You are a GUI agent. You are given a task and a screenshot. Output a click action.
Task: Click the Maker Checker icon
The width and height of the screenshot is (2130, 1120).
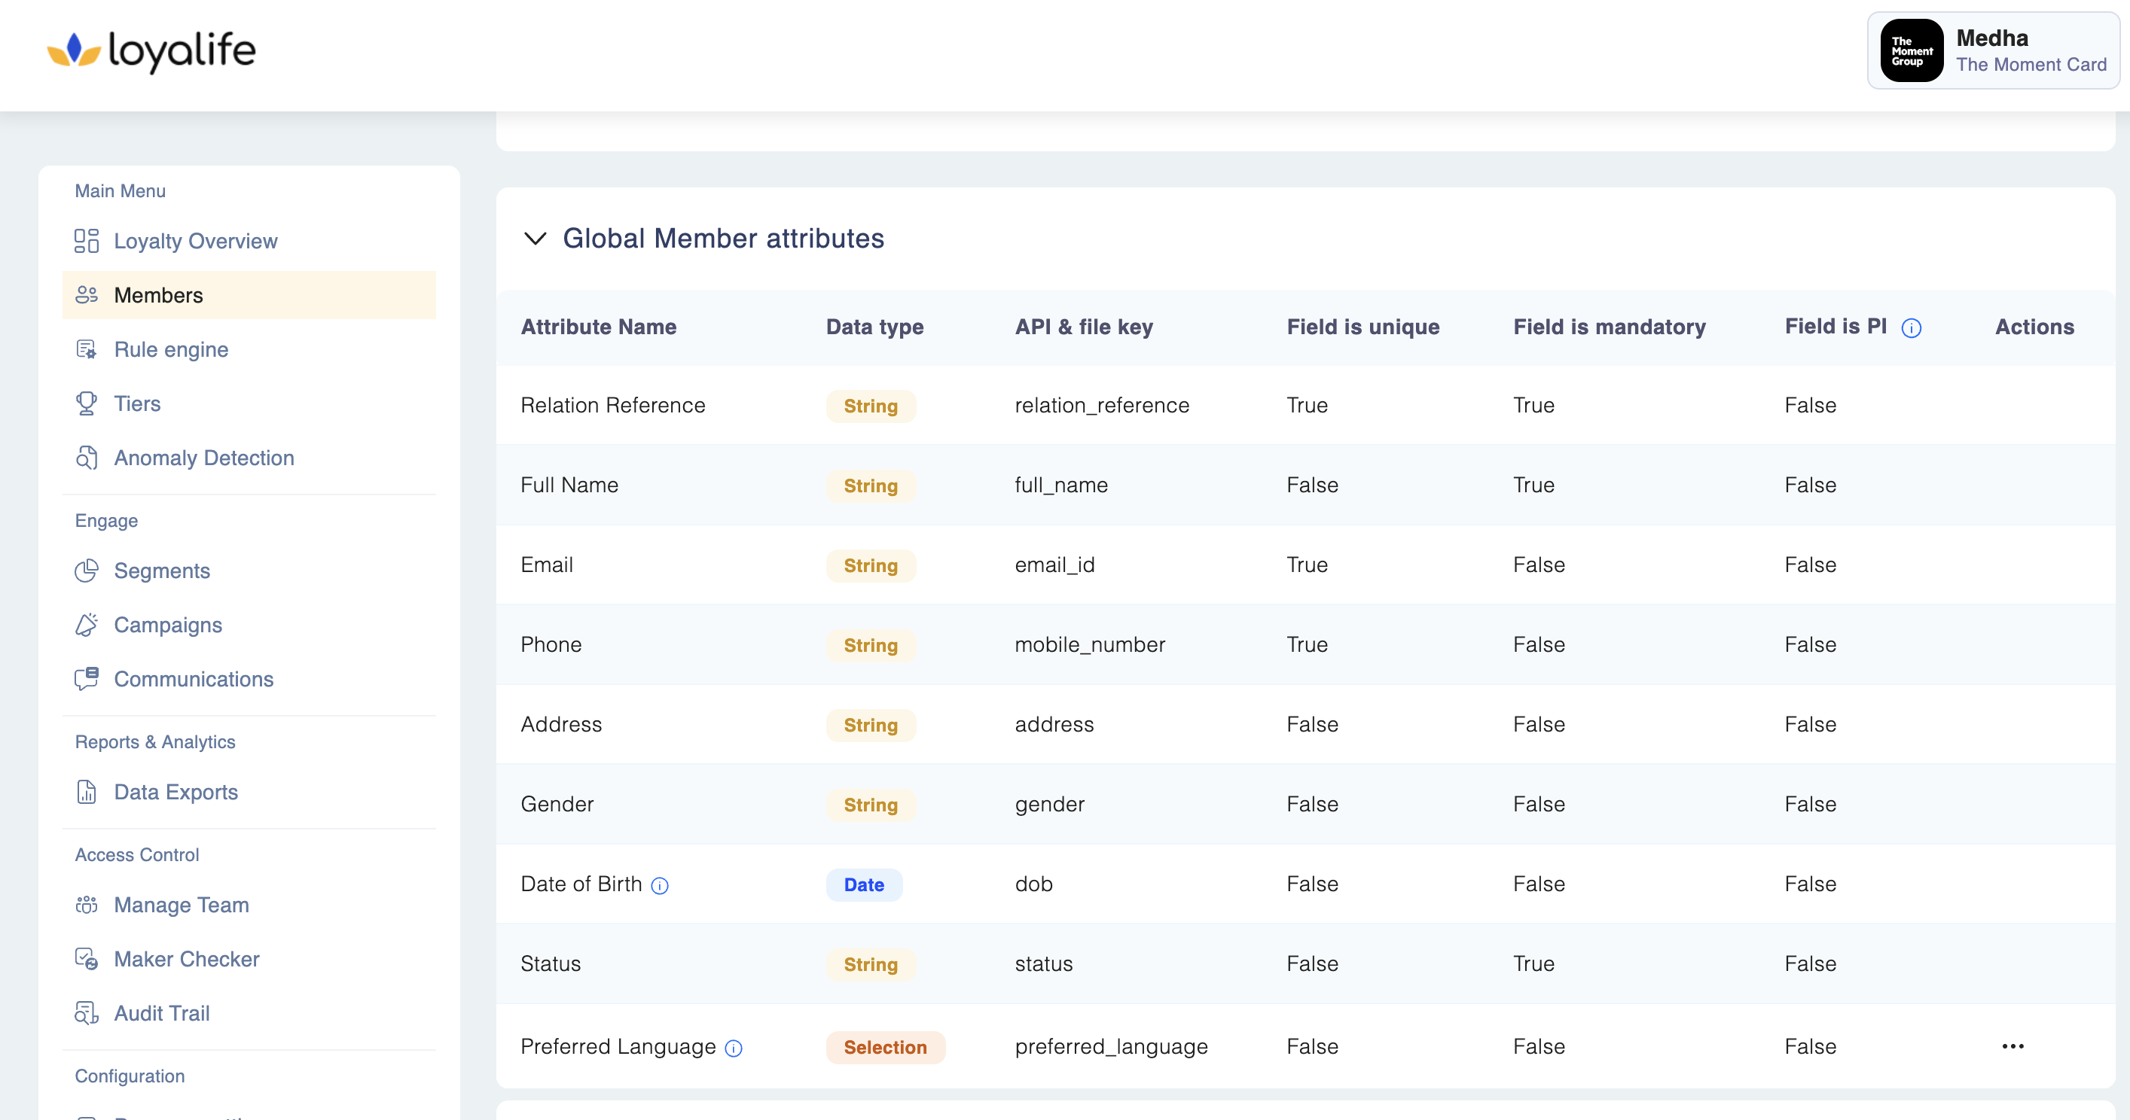pos(86,959)
